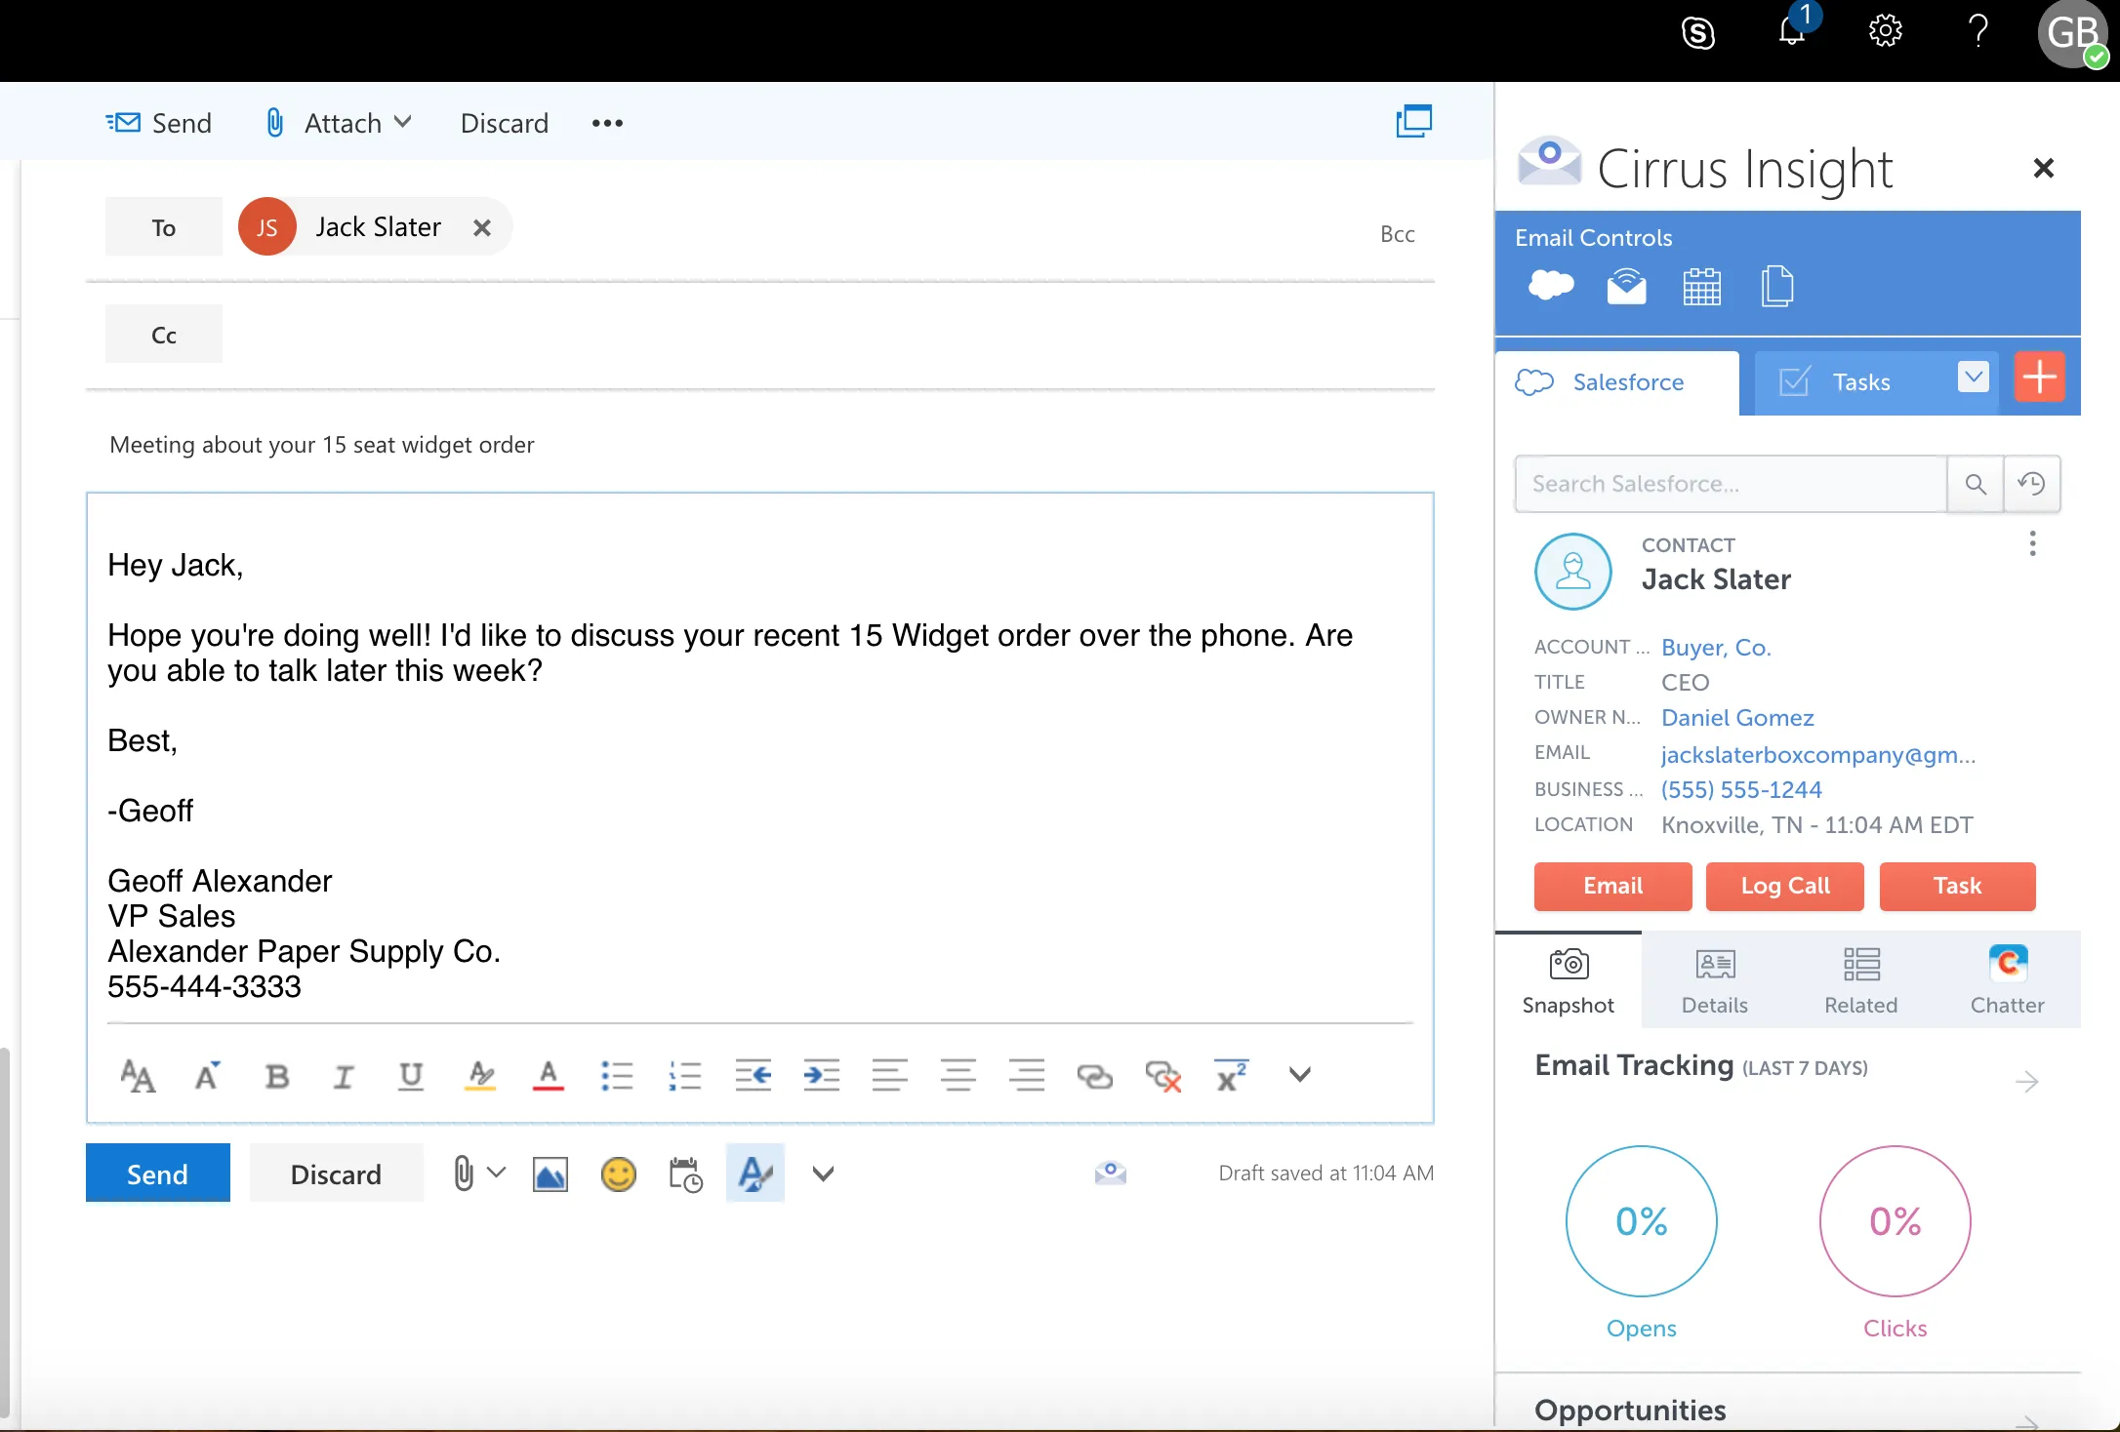Click the Salesforce cloud icon in Email Controls

1551,286
